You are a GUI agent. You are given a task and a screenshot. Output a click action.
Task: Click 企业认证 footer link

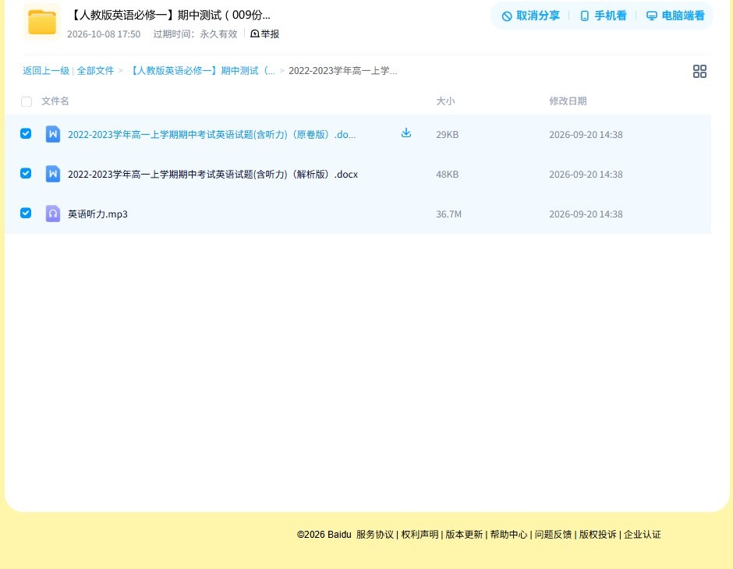point(643,535)
